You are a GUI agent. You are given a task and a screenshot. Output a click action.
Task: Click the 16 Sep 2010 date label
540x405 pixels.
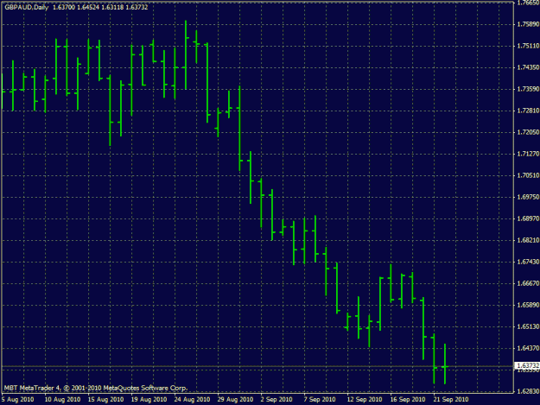coord(408,400)
